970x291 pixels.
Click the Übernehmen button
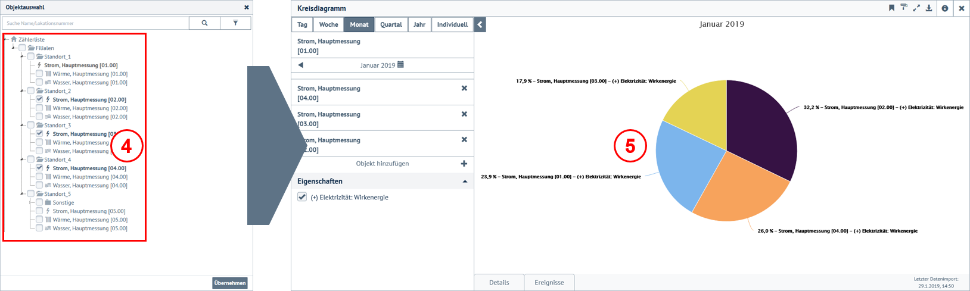(x=229, y=283)
